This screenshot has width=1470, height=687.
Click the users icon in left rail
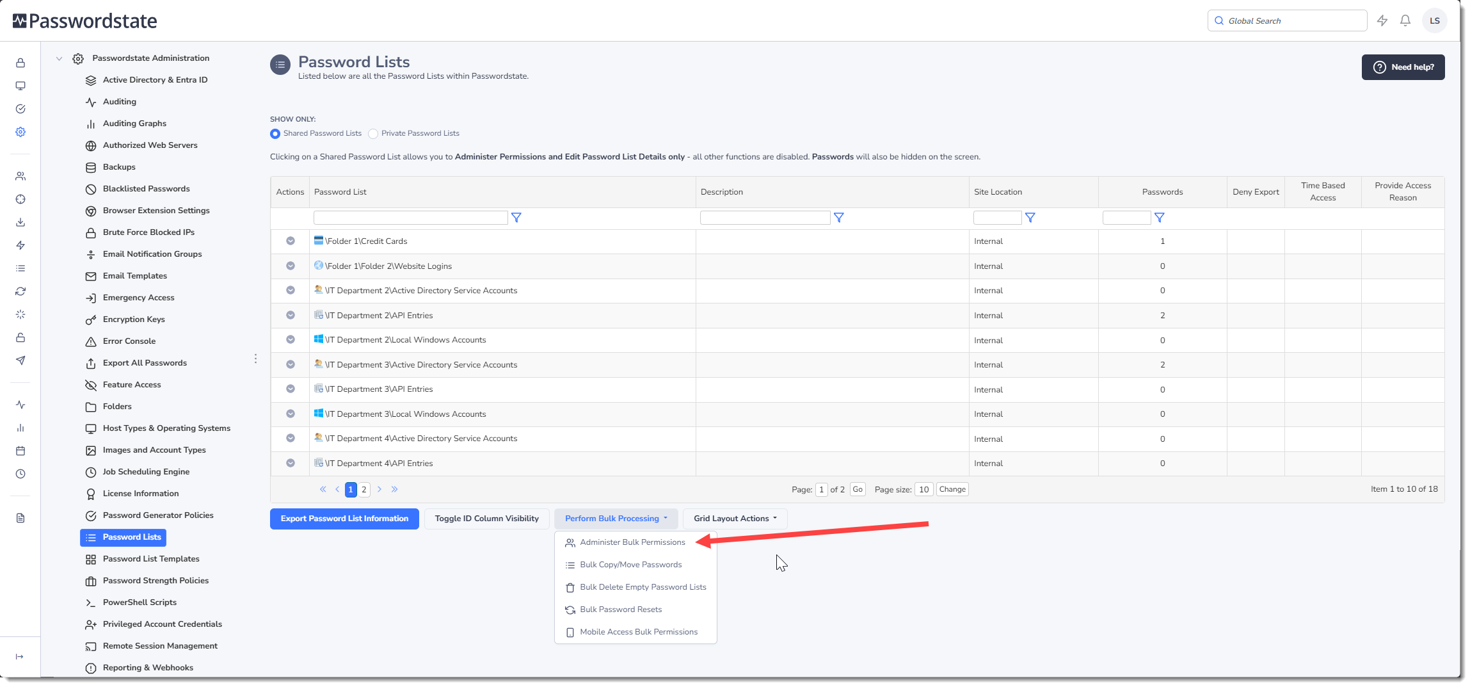pyautogui.click(x=20, y=176)
